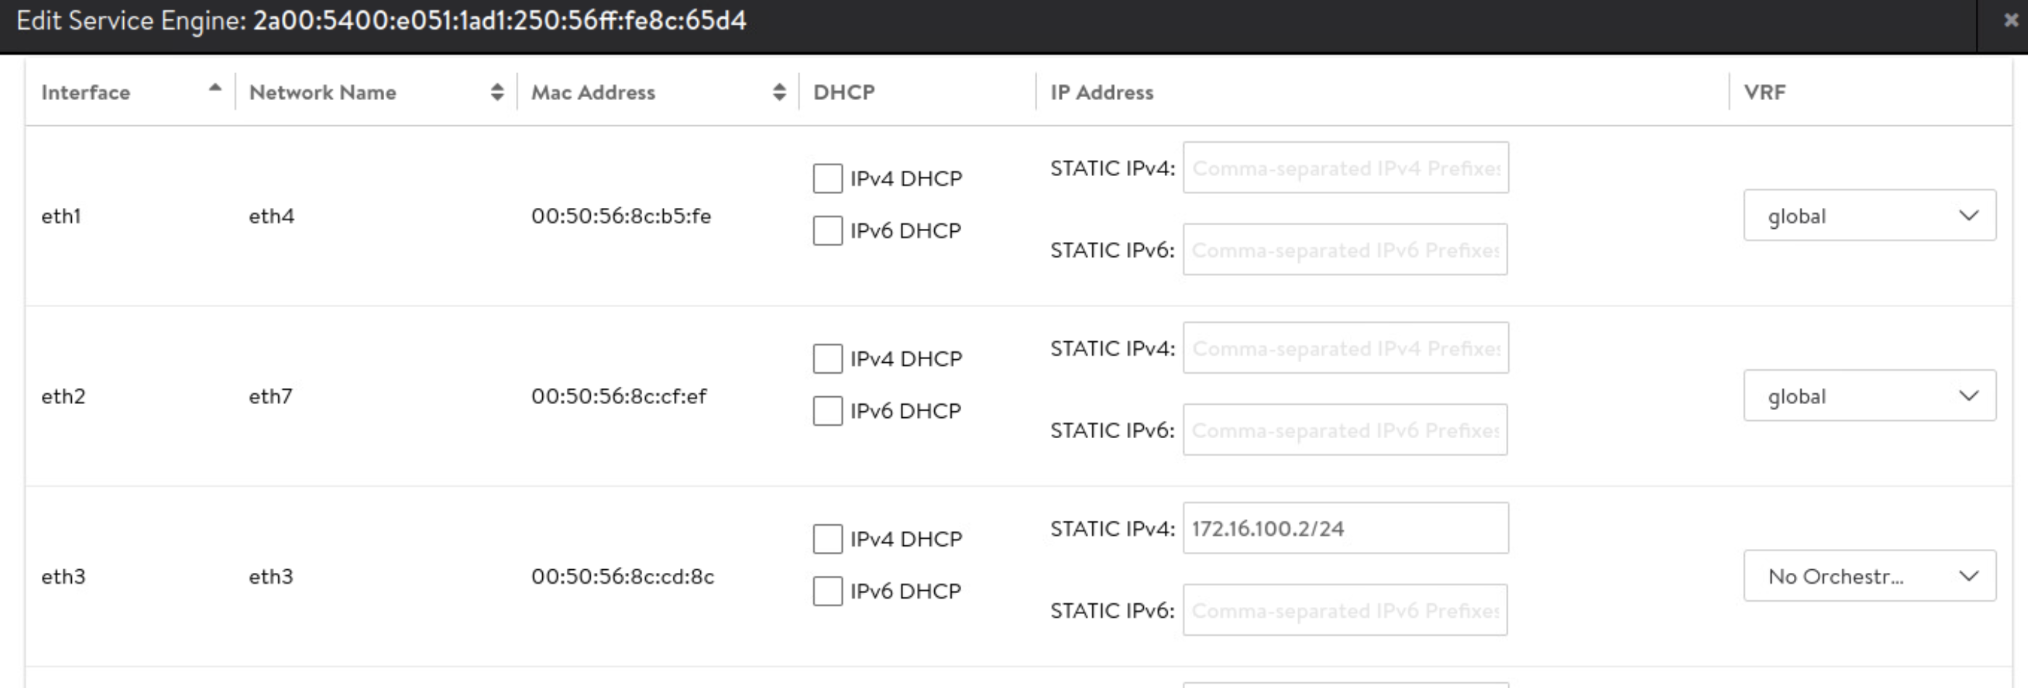Focus eth1 STATIC IPv6 prefix field
The width and height of the screenshot is (2028, 688).
1345,250
